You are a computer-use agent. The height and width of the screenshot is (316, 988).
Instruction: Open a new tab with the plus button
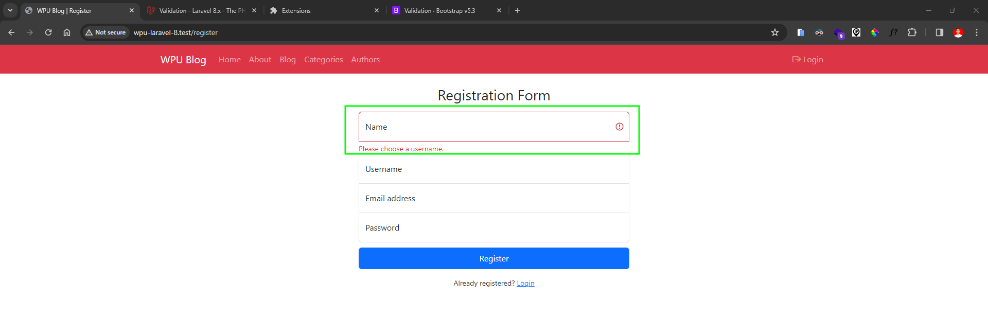point(518,10)
